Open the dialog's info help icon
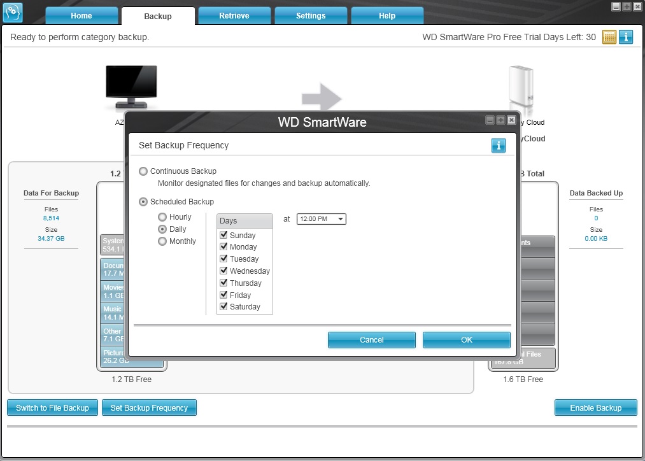Viewport: 645px width, 461px height. [498, 145]
